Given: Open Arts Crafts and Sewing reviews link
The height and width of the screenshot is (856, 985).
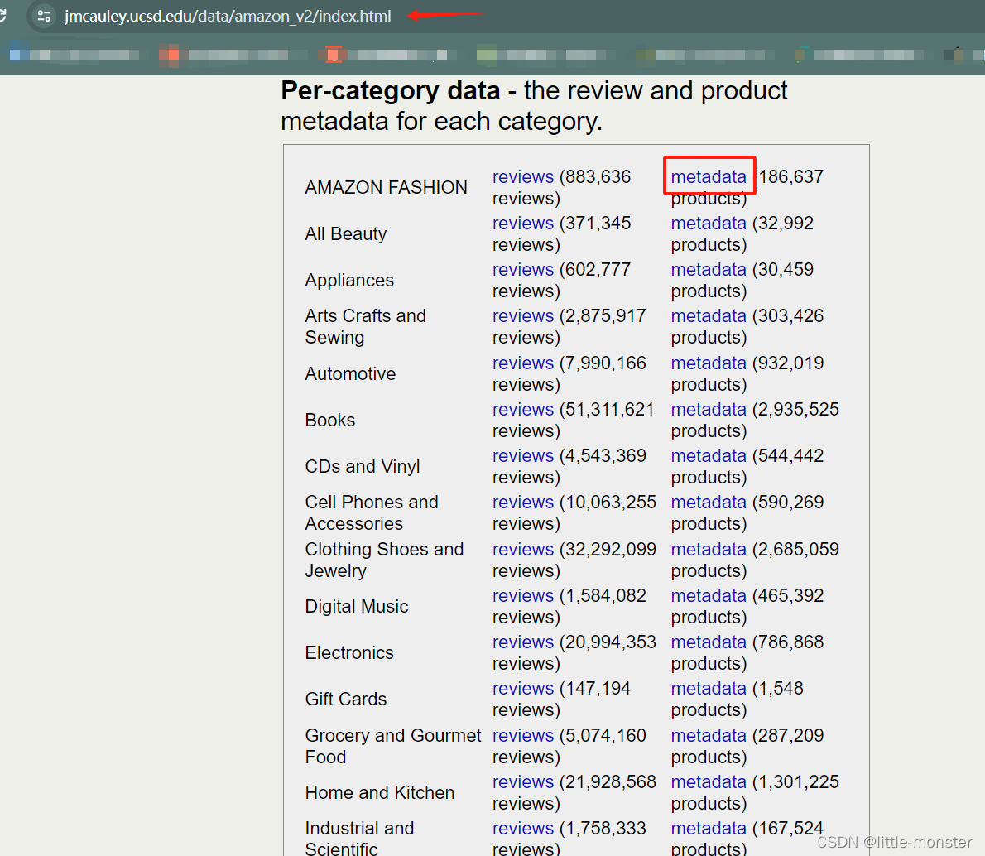Looking at the screenshot, I should (x=522, y=315).
